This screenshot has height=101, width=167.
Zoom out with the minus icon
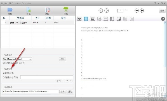(137, 11)
